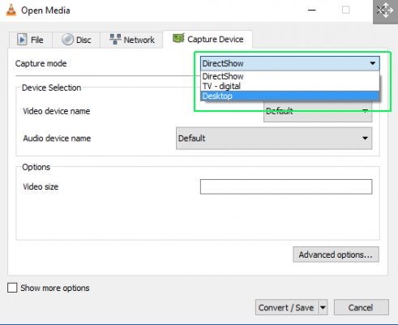Switch to the Disc tab
Screen dimensions: 398x325
click(76, 40)
